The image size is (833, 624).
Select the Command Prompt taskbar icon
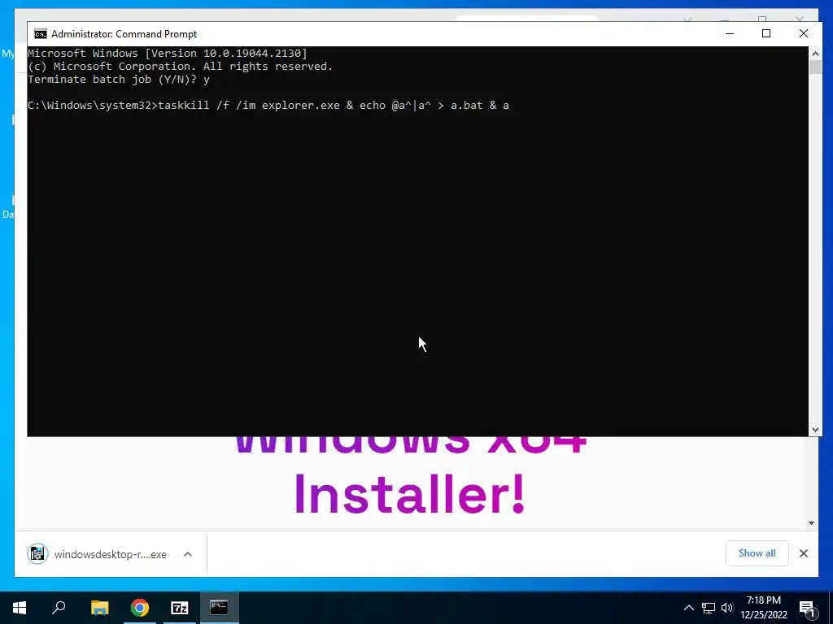219,607
